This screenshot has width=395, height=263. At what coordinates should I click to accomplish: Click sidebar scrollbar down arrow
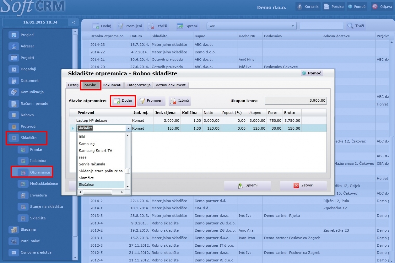75,257
